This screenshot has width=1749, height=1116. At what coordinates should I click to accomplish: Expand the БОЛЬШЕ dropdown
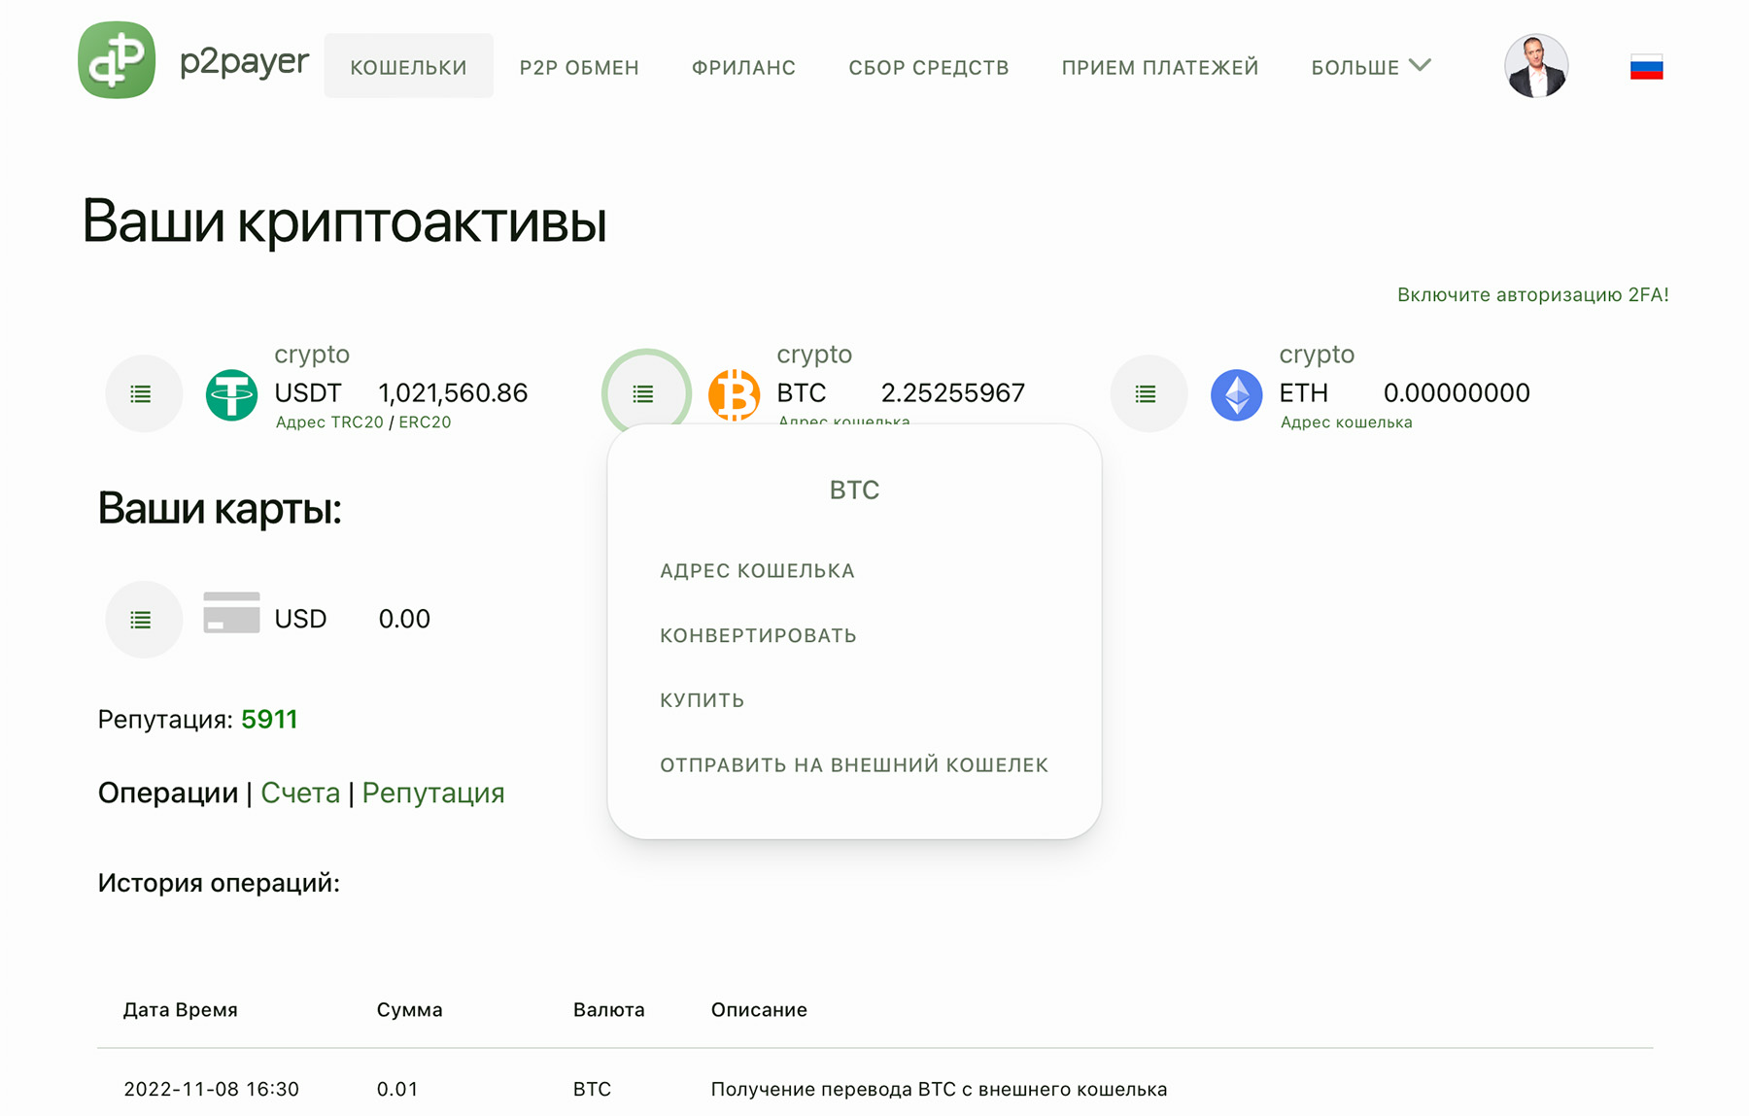pyautogui.click(x=1370, y=66)
